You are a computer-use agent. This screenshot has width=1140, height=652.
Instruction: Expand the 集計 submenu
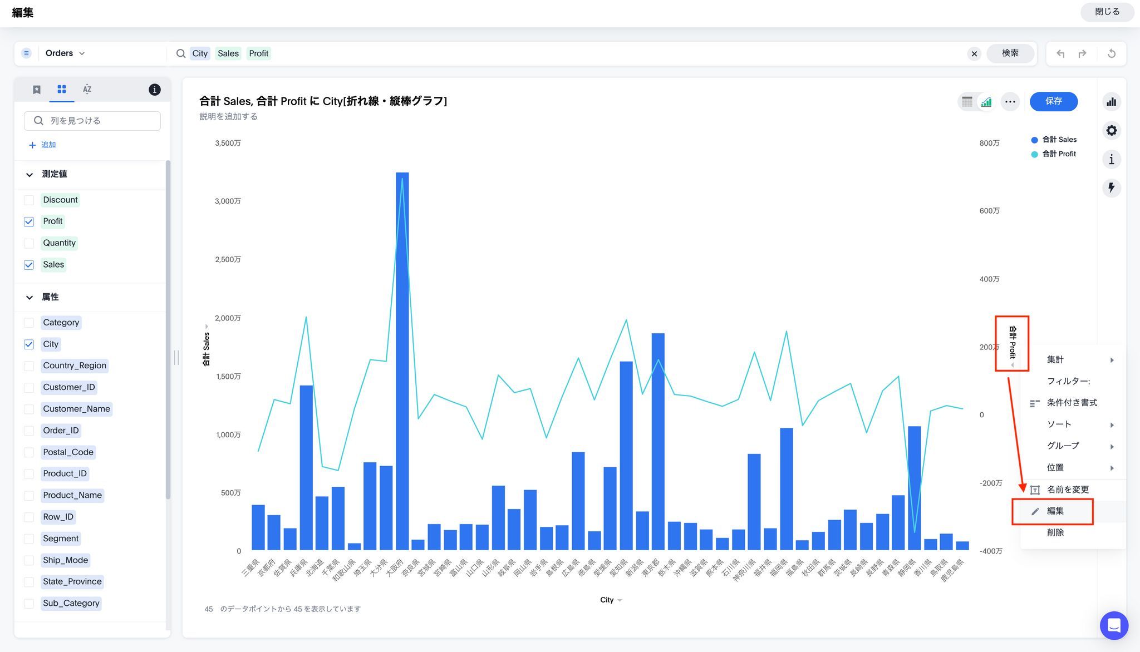(1073, 360)
